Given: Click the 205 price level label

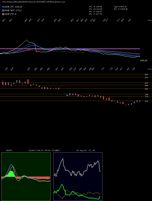Looking at the screenshot, I should pyautogui.click(x=146, y=89).
